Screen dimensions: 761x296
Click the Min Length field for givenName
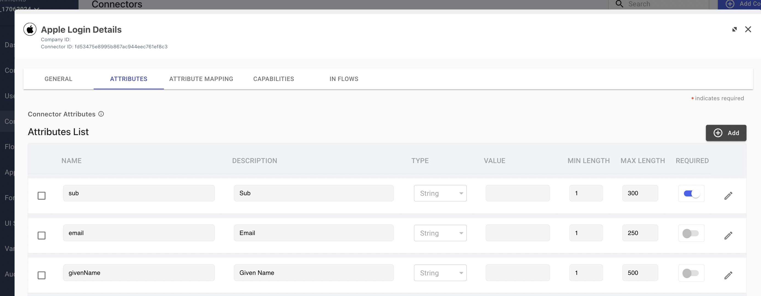pyautogui.click(x=586, y=273)
